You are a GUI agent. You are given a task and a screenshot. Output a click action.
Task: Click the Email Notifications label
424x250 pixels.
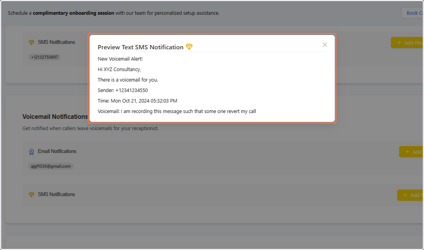57,151
